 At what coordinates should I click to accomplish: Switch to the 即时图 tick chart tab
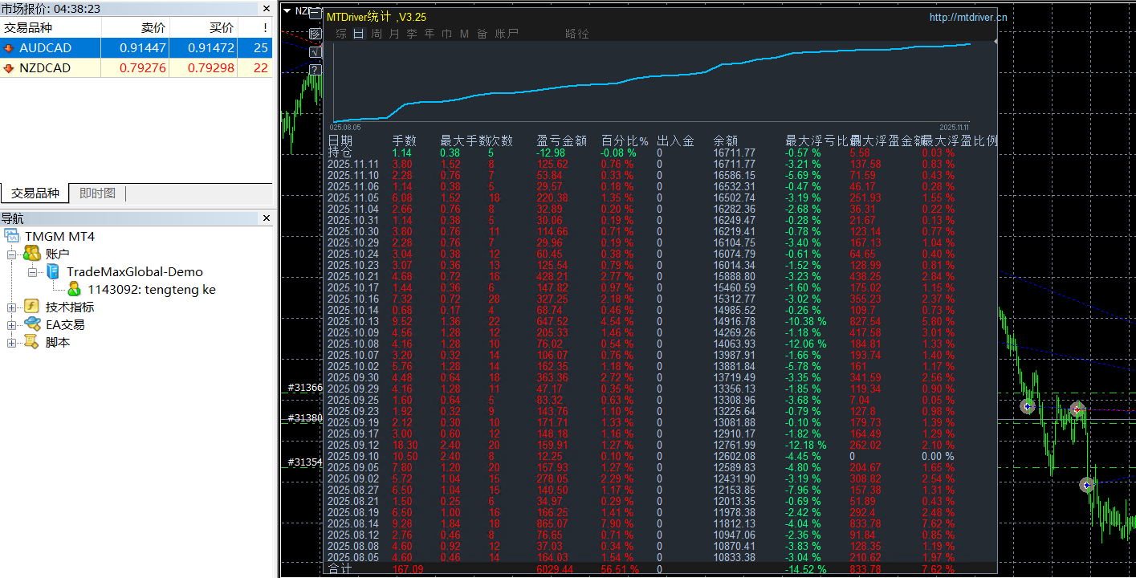[98, 193]
